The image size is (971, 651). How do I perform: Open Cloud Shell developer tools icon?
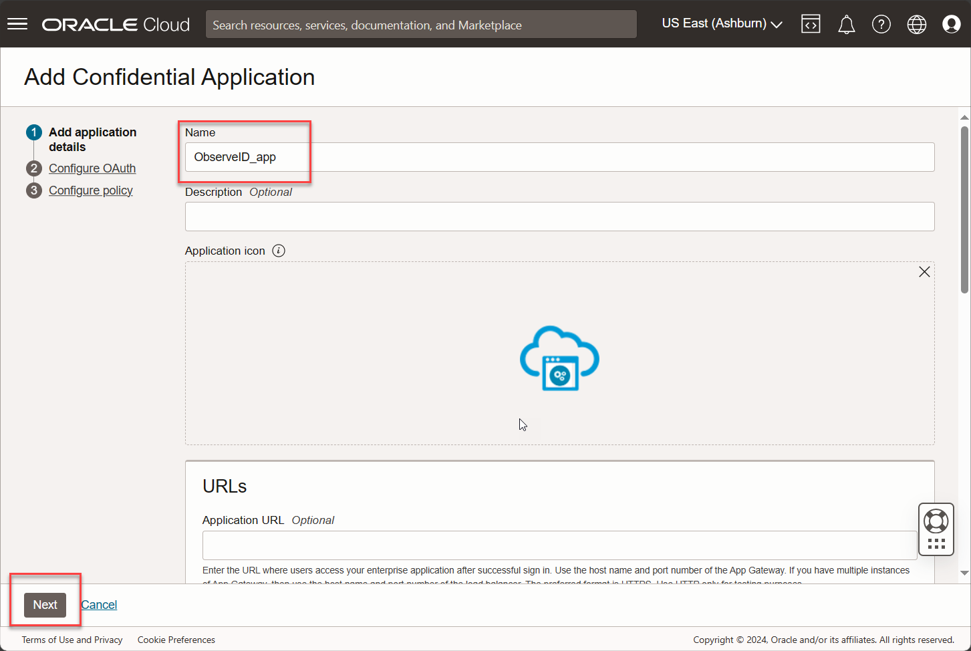pyautogui.click(x=811, y=24)
